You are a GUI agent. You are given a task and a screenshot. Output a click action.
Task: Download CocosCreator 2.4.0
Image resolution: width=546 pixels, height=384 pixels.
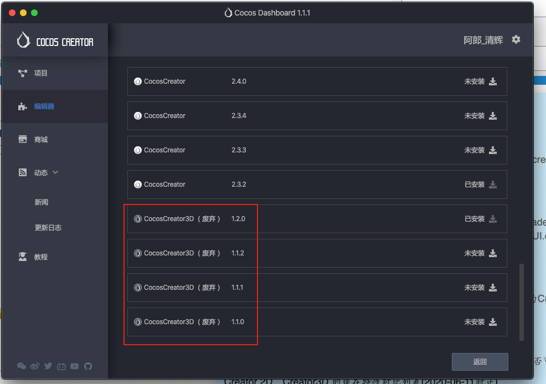(x=493, y=81)
